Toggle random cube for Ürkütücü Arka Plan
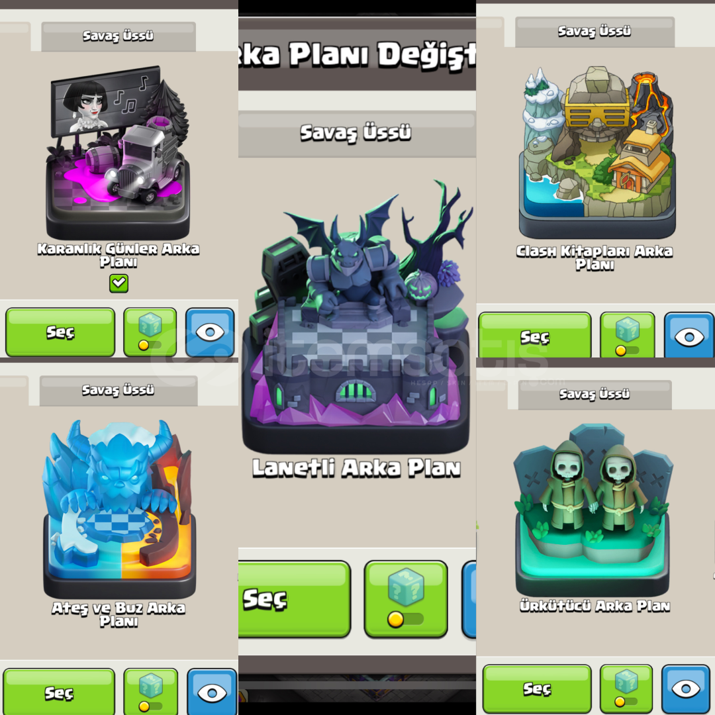Viewport: 715px width, 715px height. click(626, 689)
